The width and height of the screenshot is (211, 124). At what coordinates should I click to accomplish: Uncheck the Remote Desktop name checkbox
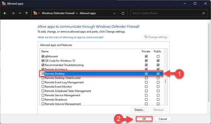coord(43,74)
